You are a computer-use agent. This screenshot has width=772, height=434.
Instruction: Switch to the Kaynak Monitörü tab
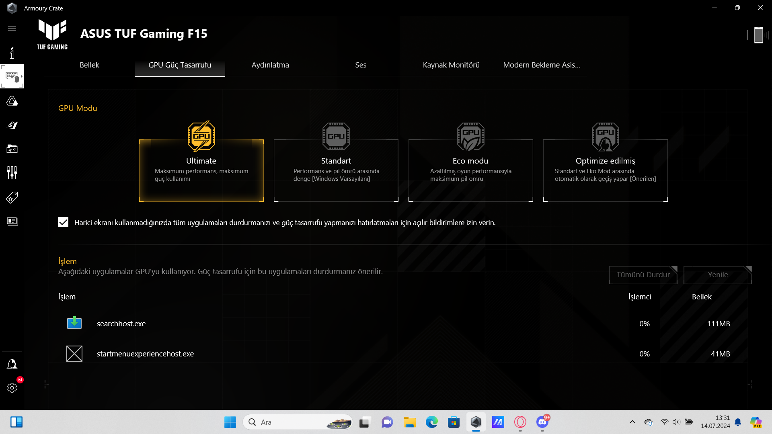451,65
